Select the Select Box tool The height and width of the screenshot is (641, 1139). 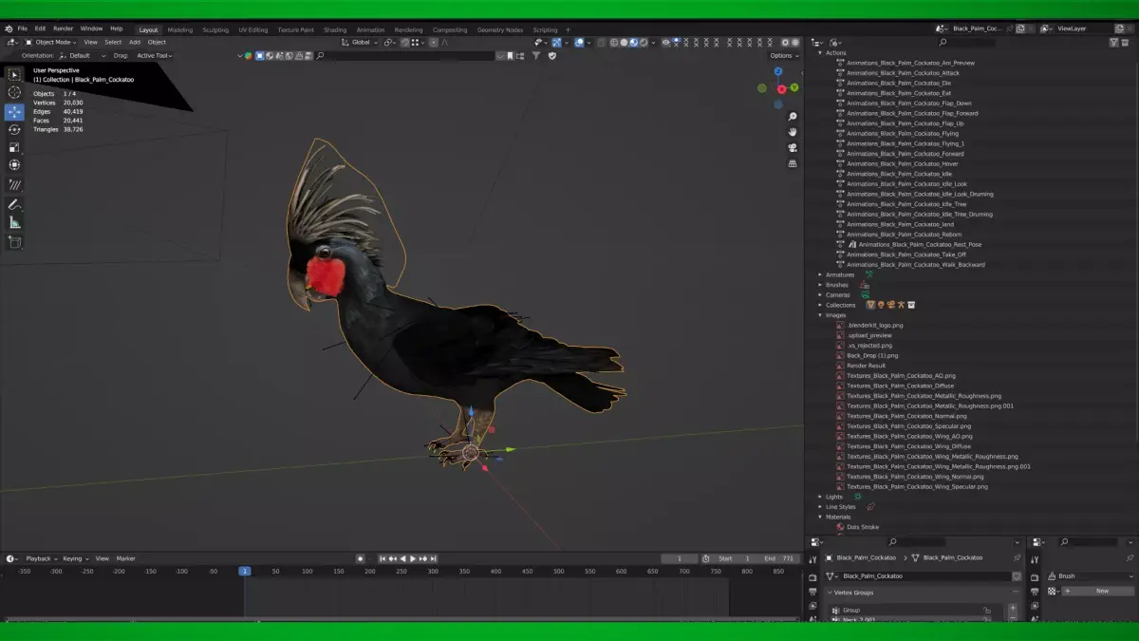[x=14, y=74]
